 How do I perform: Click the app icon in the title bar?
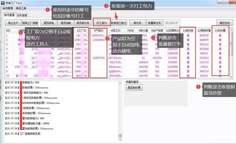pyautogui.click(x=3, y=3)
